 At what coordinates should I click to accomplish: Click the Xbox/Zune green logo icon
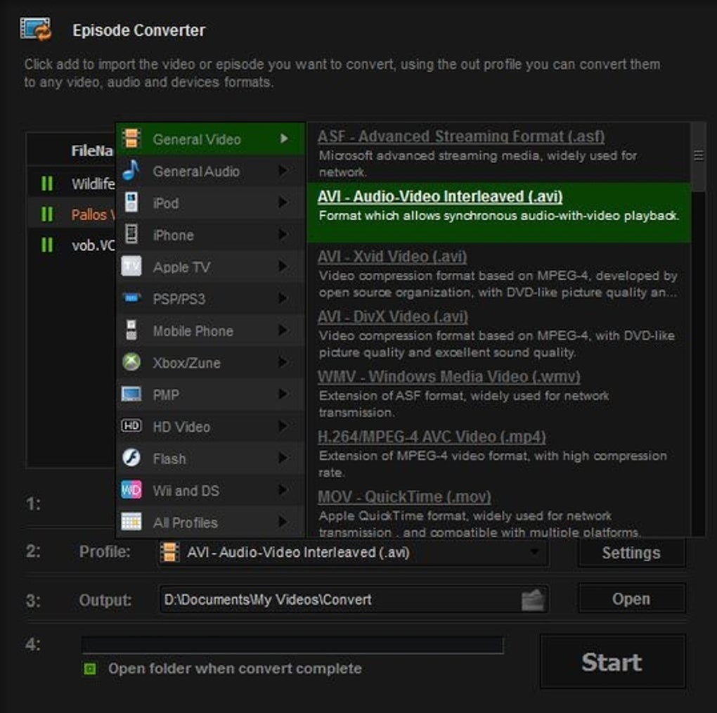pos(131,362)
